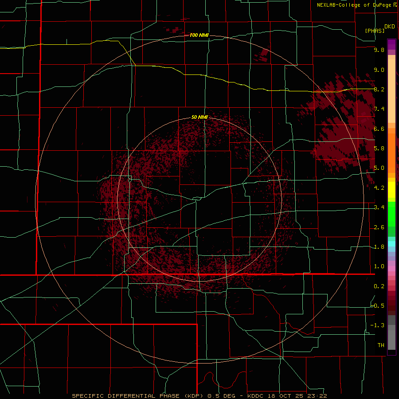Click the 3.4 scale value

point(379,207)
